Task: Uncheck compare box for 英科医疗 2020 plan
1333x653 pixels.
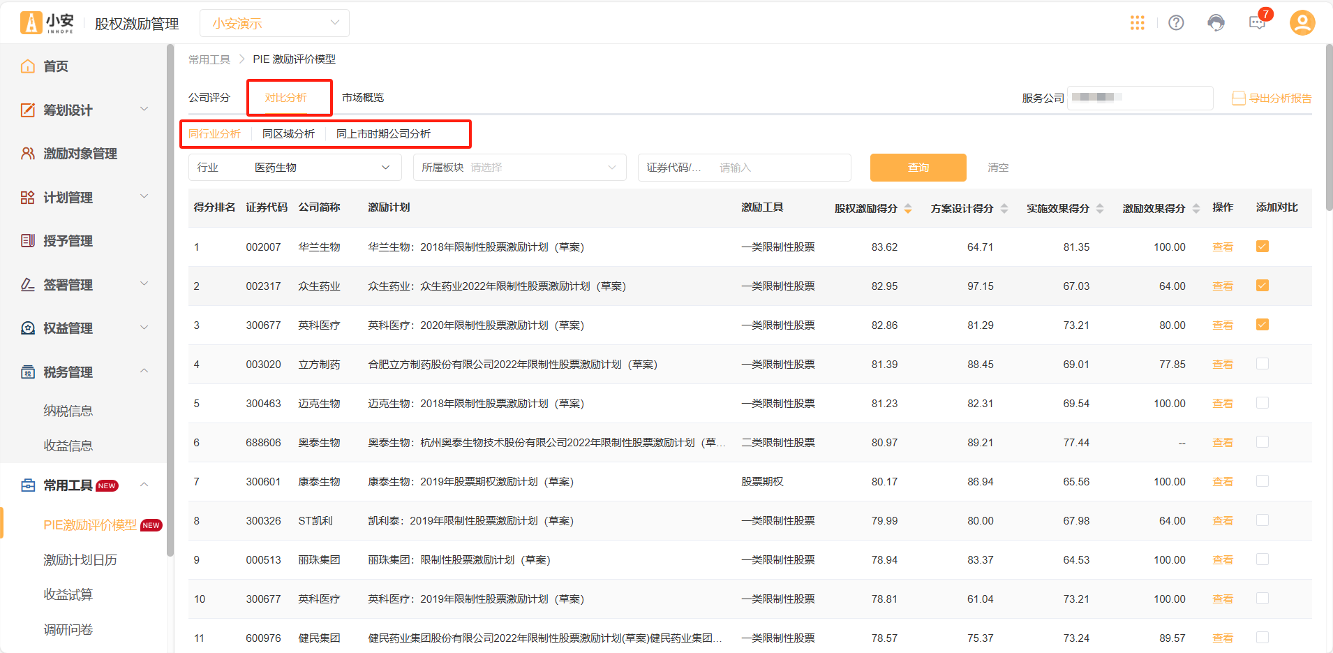Action: [1263, 325]
